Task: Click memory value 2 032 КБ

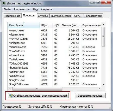Action: click(x=74, y=72)
